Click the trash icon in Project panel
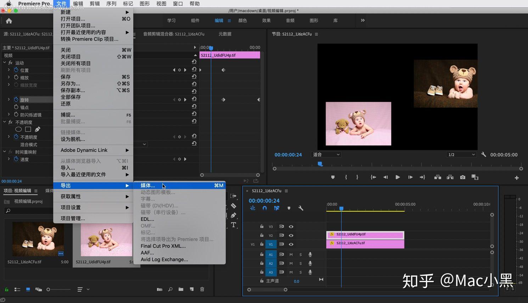 point(202,289)
